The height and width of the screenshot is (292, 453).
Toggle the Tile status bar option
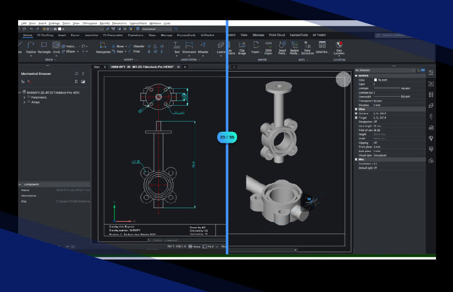[x=210, y=247]
